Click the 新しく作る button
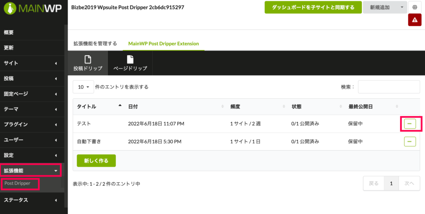This screenshot has width=425, height=214. click(96, 160)
